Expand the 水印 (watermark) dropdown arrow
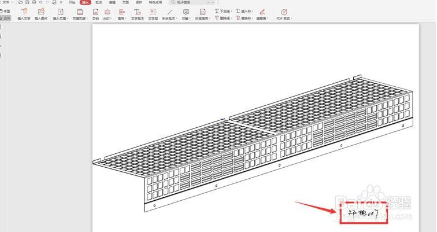This screenshot has width=437, height=232. pos(111,19)
